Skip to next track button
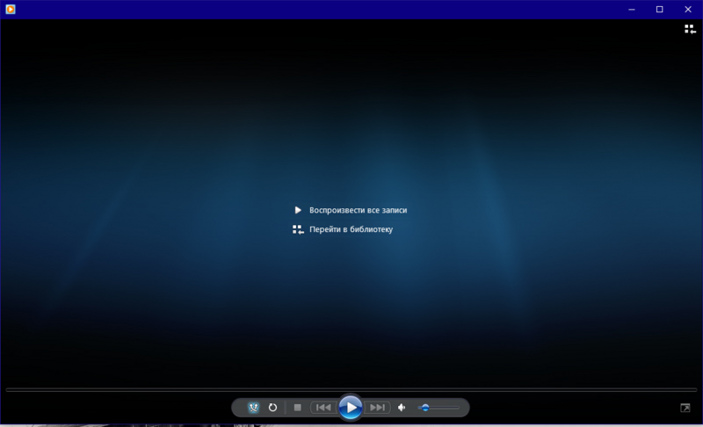 point(378,408)
